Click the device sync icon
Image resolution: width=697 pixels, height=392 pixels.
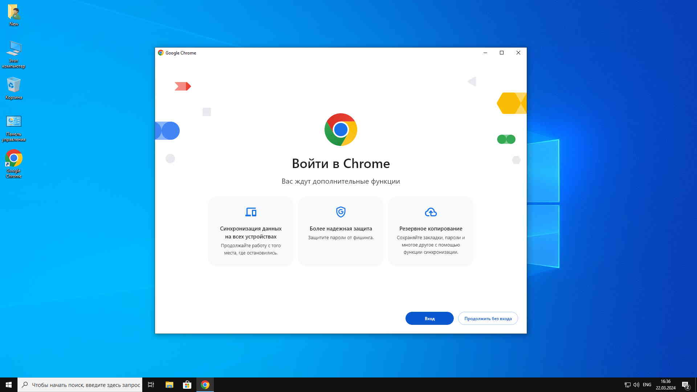point(250,212)
